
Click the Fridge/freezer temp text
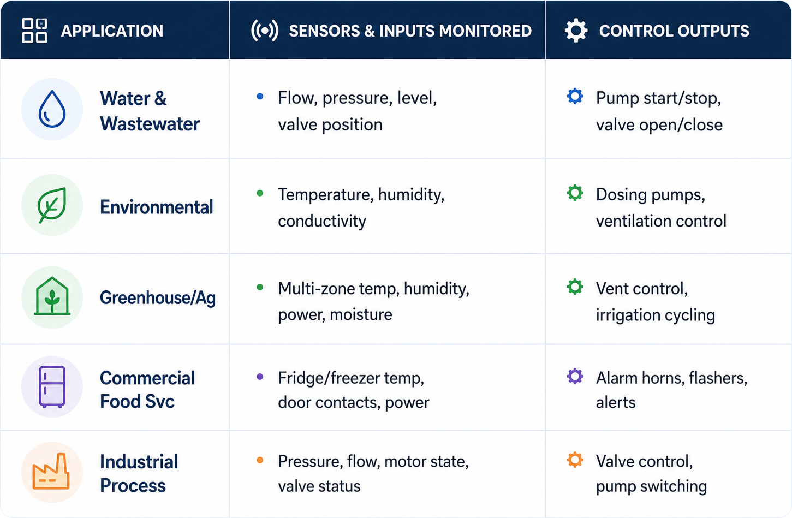(351, 378)
